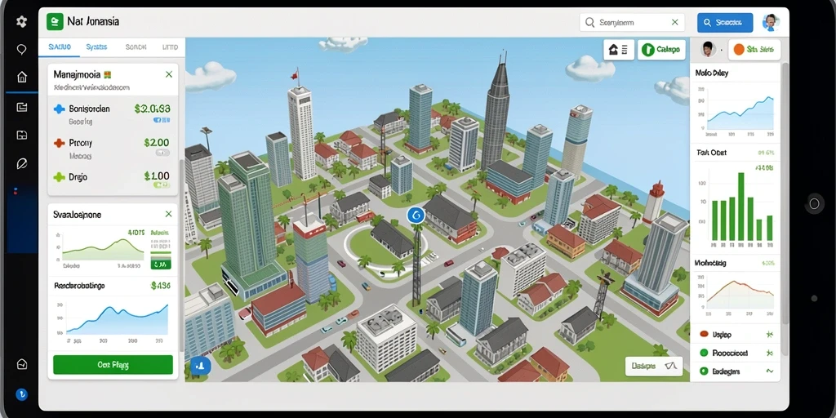Screen dimensions: 836x418
Task: Click the round blue button at the map's bottom-left
Action: tap(201, 366)
